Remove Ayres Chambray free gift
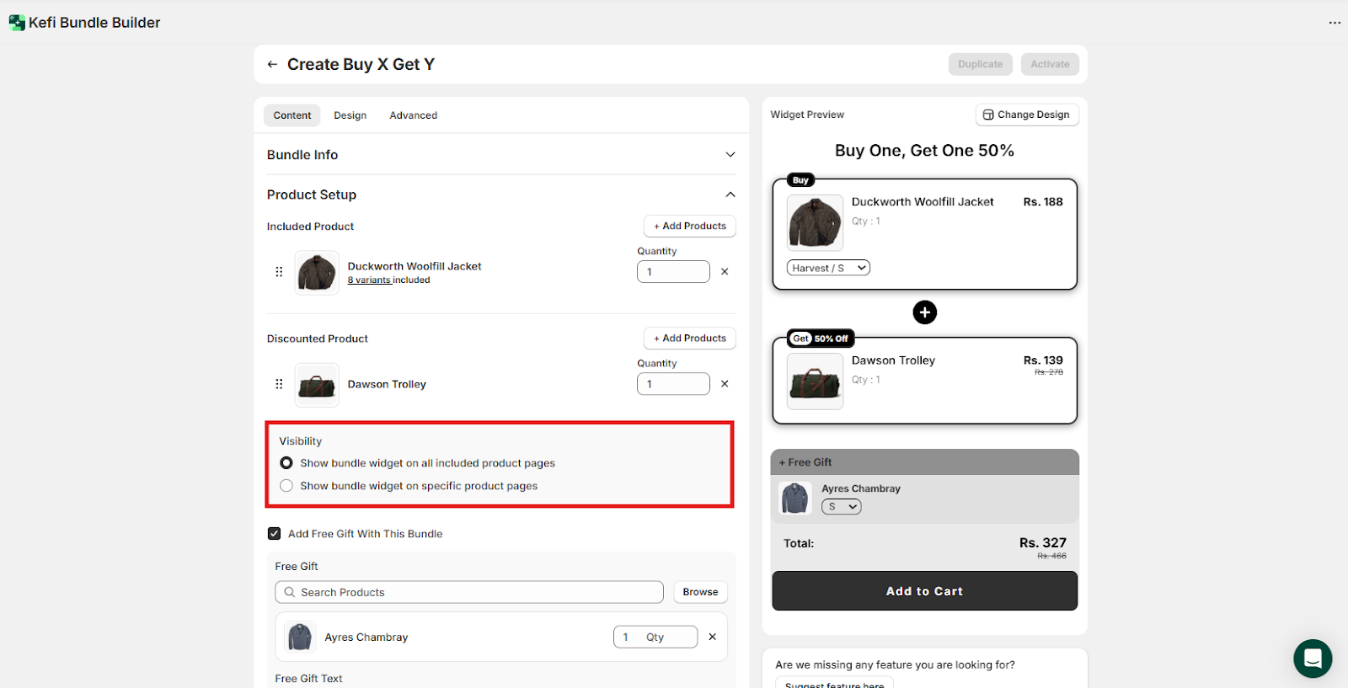 [712, 637]
